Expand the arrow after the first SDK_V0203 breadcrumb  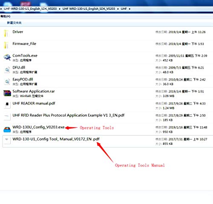(x=60, y=9)
